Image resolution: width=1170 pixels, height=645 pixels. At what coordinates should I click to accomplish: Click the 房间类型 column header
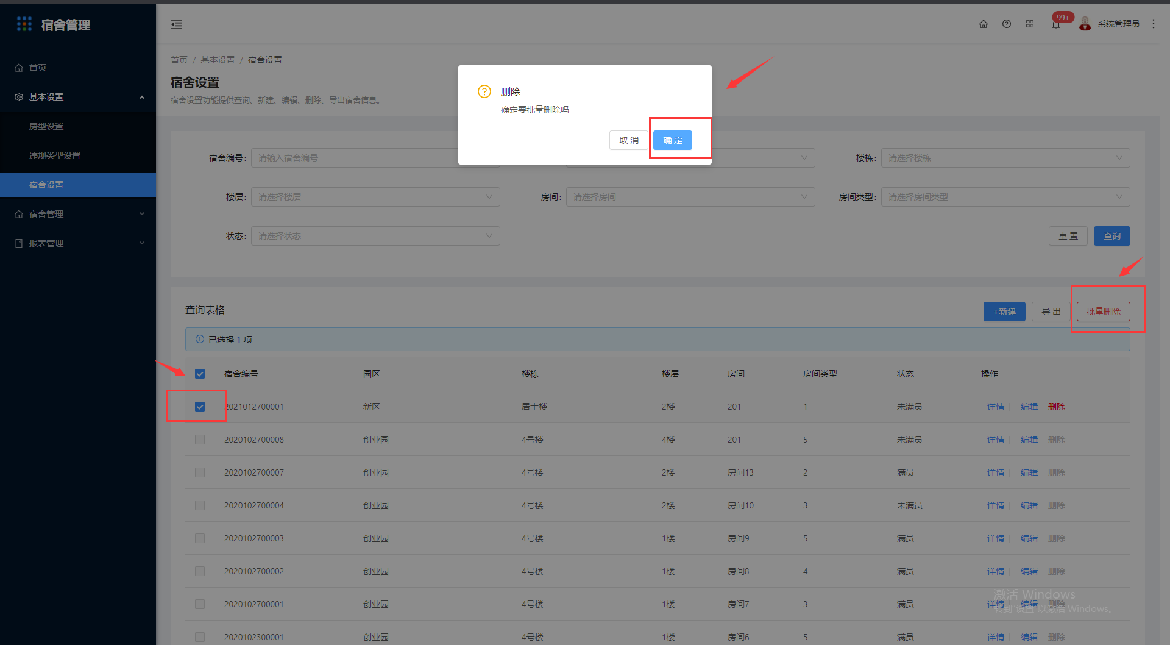(820, 374)
